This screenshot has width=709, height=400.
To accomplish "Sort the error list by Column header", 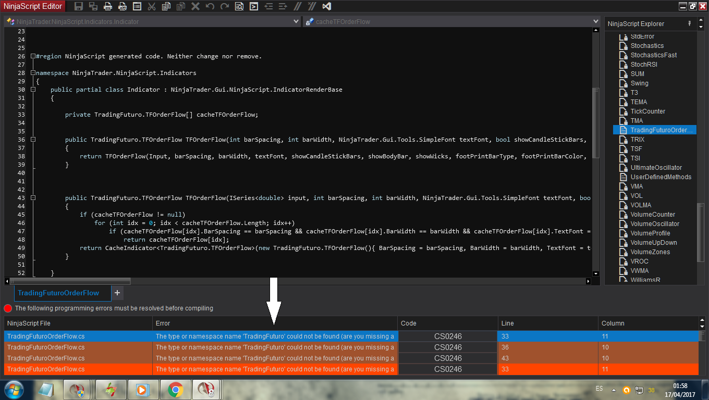I will (649, 323).
